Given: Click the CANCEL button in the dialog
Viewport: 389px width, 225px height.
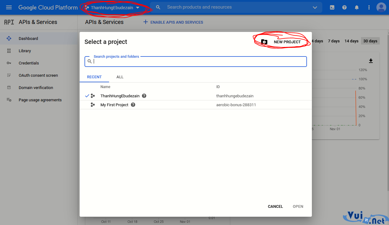Looking at the screenshot, I should [275, 207].
